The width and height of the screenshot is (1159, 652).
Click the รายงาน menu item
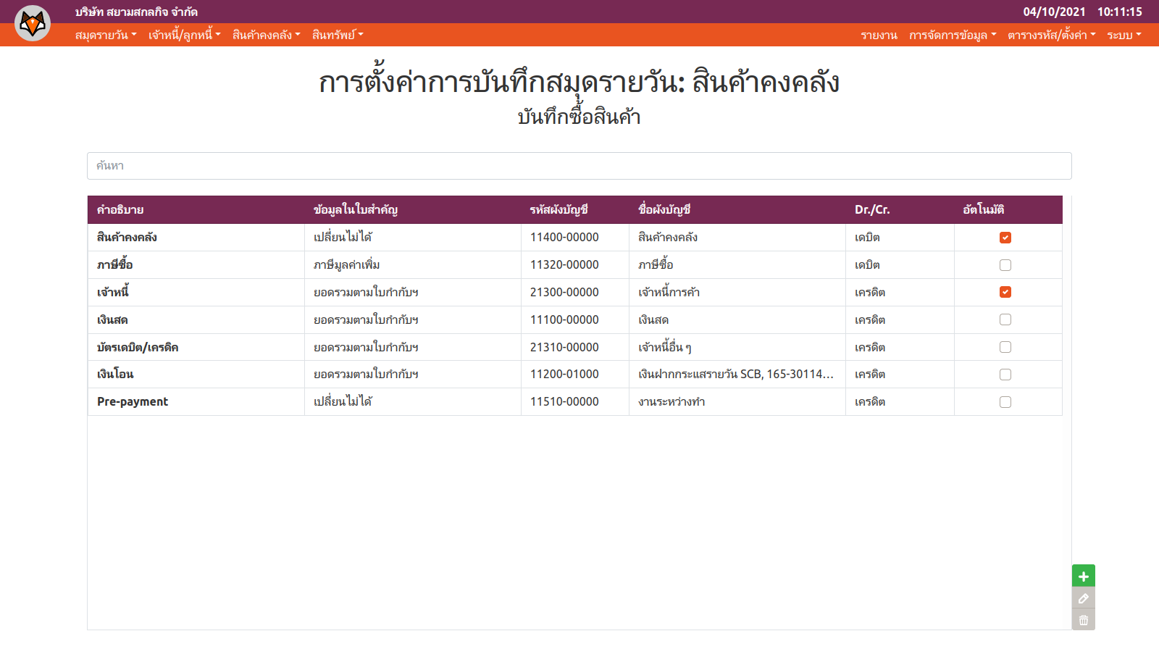[x=879, y=35]
